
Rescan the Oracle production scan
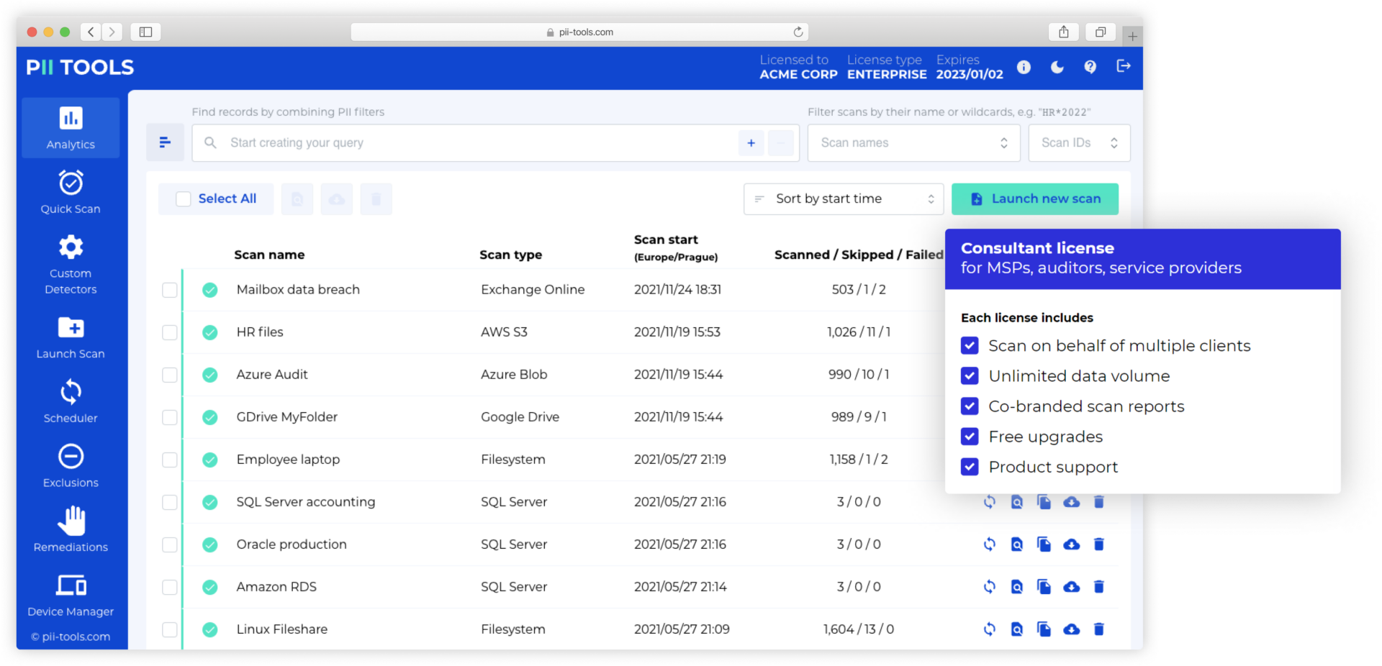click(x=990, y=544)
